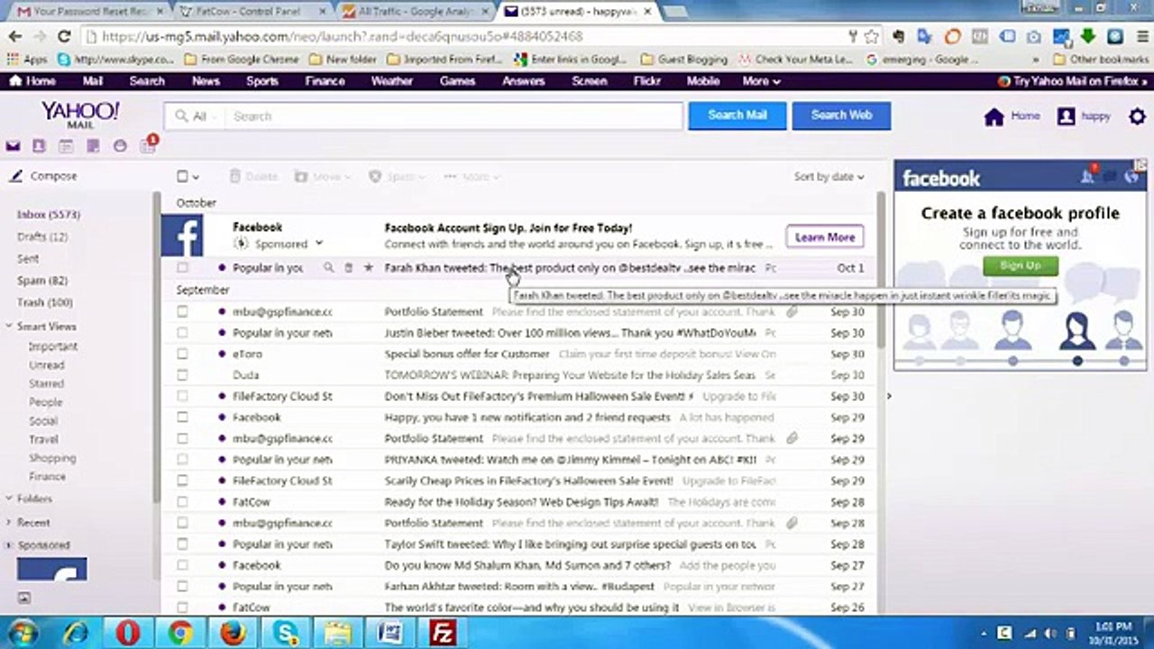The image size is (1154, 649).
Task: Check the PRIYANKA tweeted message checkbox
Action: 182,460
